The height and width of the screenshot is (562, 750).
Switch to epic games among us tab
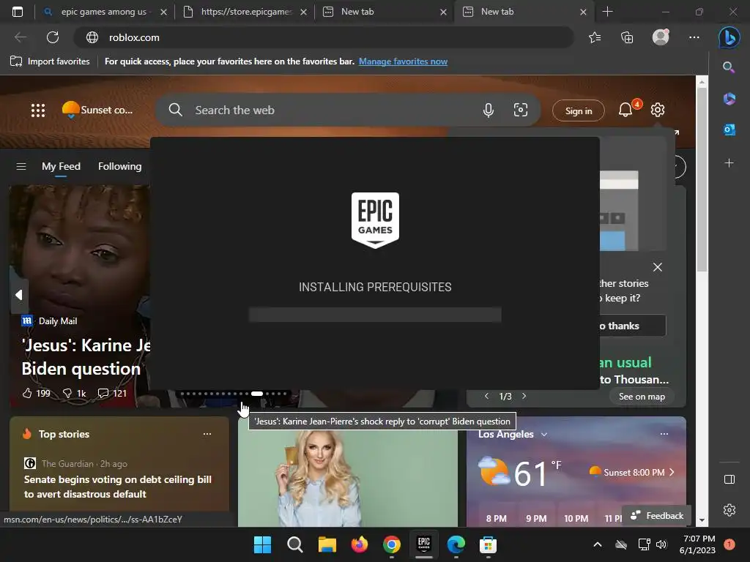pyautogui.click(x=103, y=12)
